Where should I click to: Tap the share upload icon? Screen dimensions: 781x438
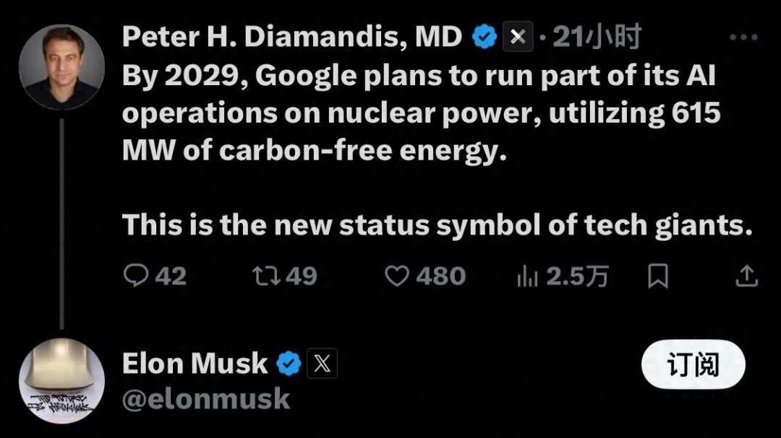[x=746, y=276]
